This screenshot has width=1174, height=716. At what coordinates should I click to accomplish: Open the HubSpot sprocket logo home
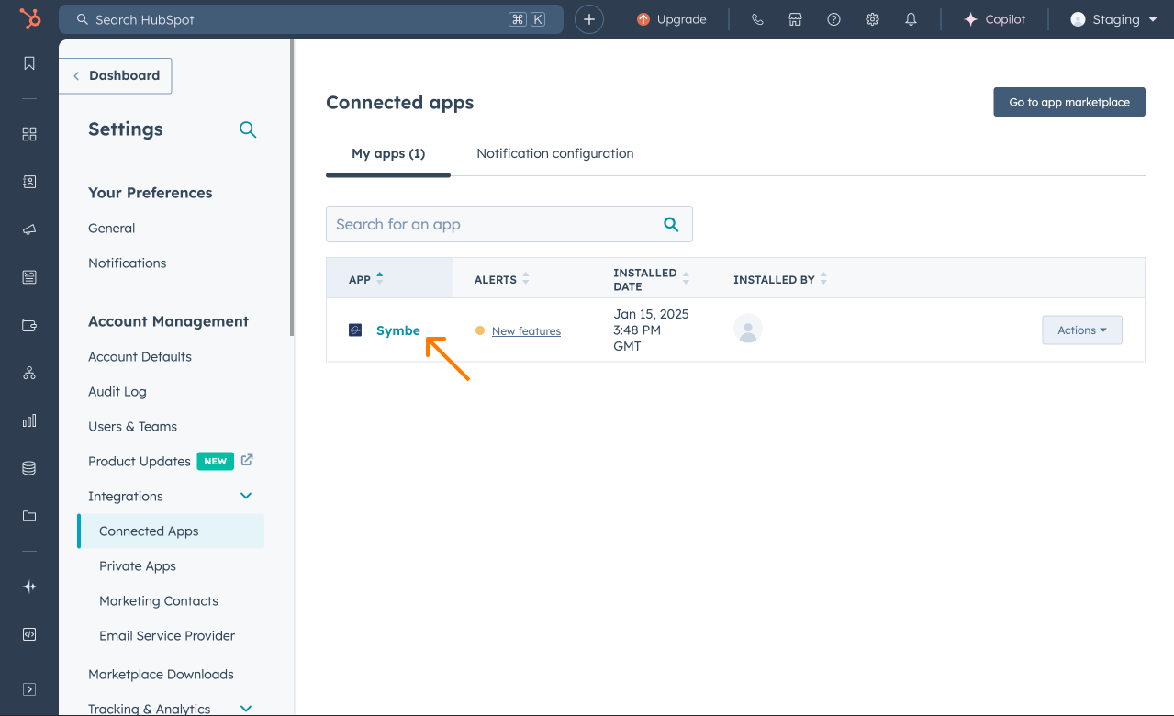coord(29,19)
